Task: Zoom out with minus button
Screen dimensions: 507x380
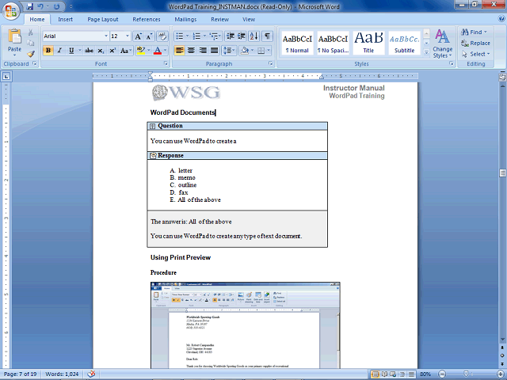Action: (442, 374)
